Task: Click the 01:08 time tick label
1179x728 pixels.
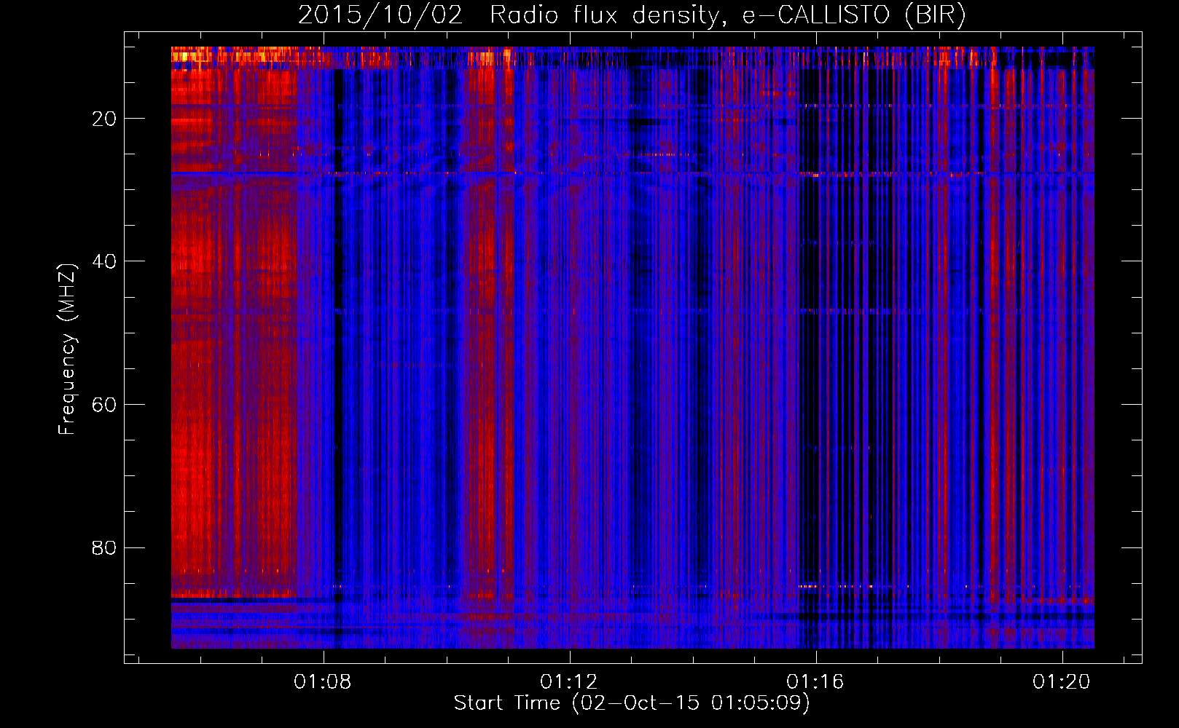Action: coord(322,681)
